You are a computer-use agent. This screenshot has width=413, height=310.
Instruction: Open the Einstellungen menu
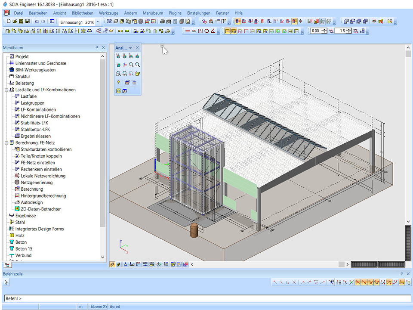[x=199, y=13]
